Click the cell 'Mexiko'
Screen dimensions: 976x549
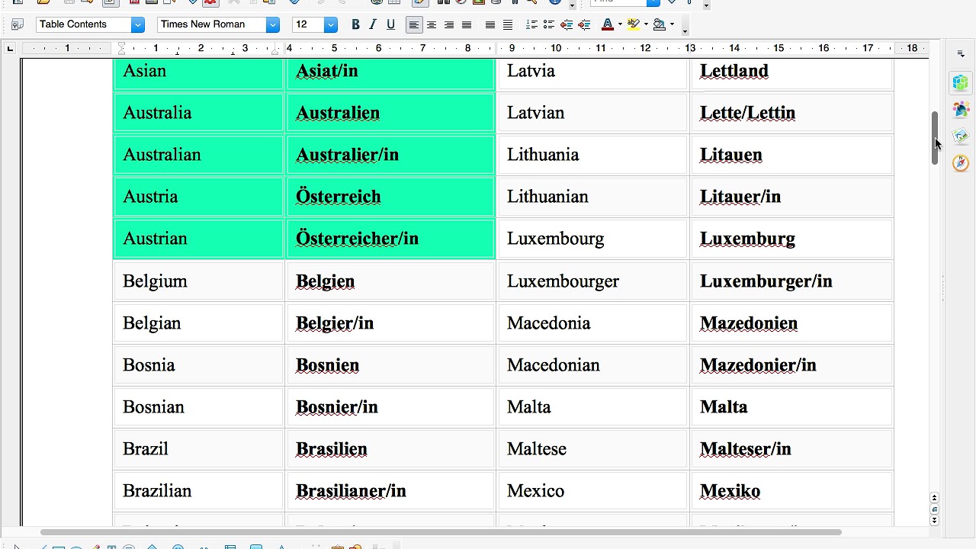(791, 491)
